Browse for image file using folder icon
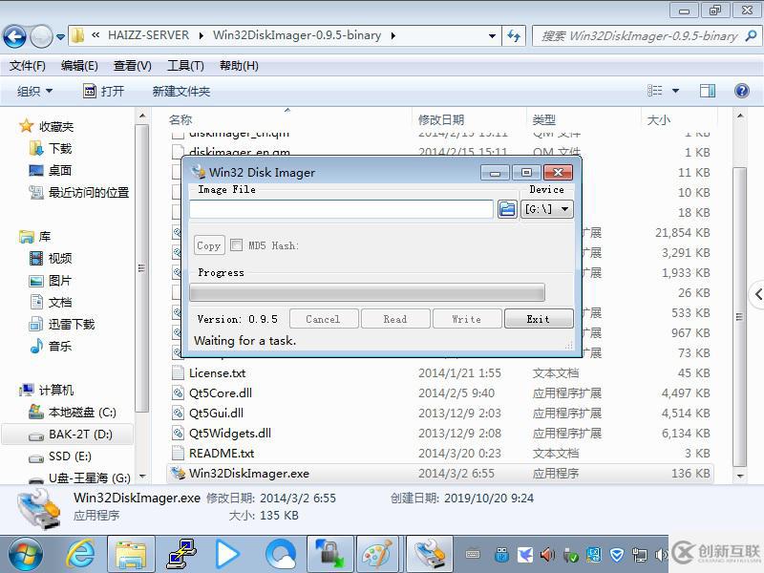The height and width of the screenshot is (573, 764). click(507, 209)
